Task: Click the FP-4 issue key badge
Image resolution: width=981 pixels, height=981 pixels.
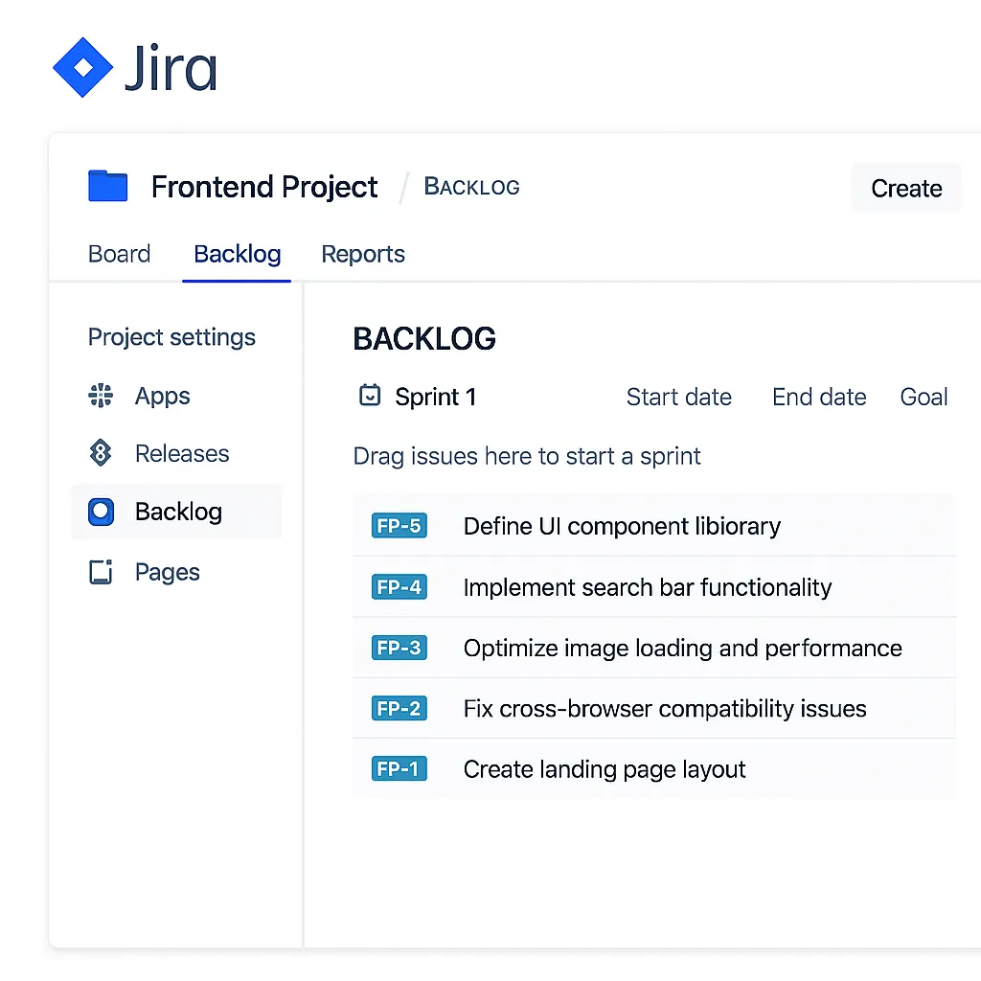Action: tap(399, 587)
